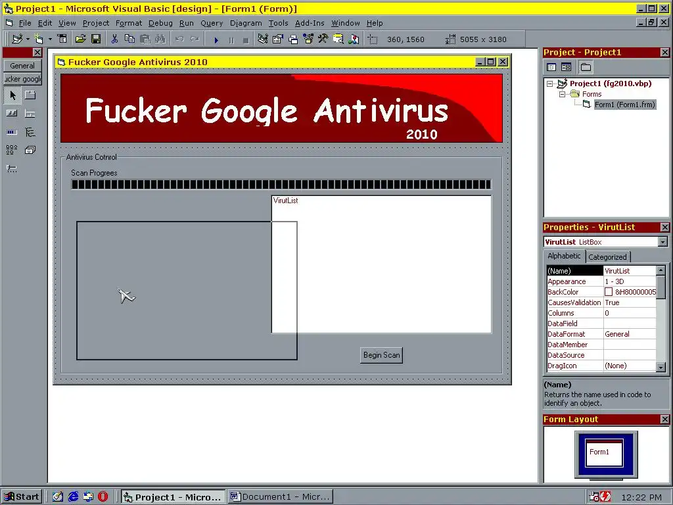Switch to Document1 Microsoft Word taskbar button
This screenshot has width=673, height=505.
click(281, 497)
